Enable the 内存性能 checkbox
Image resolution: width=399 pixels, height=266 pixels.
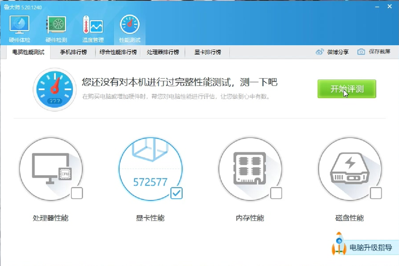tap(276, 193)
